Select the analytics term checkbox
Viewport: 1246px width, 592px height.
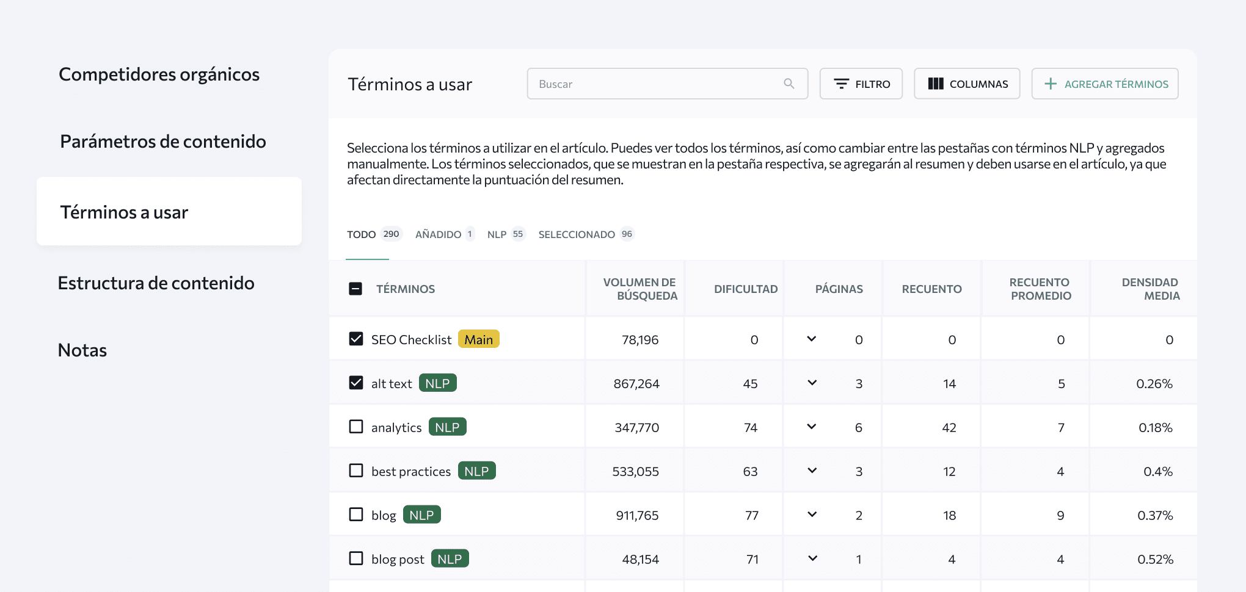(x=356, y=427)
